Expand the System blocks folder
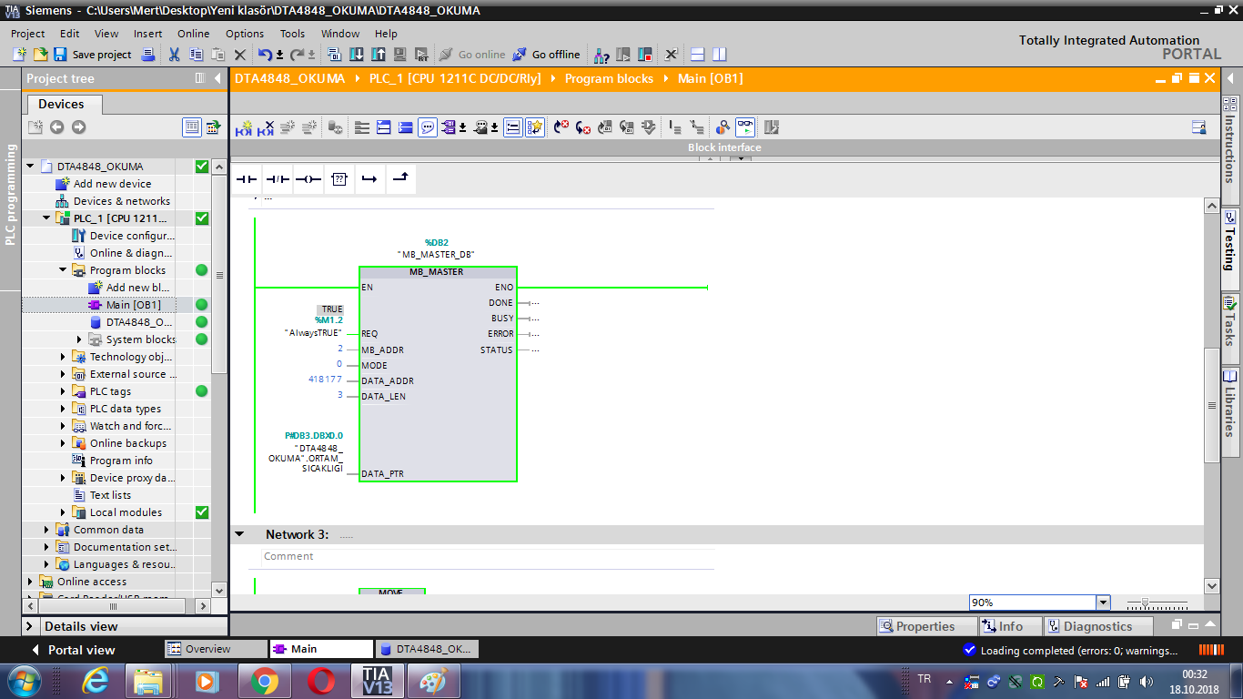 tap(79, 339)
